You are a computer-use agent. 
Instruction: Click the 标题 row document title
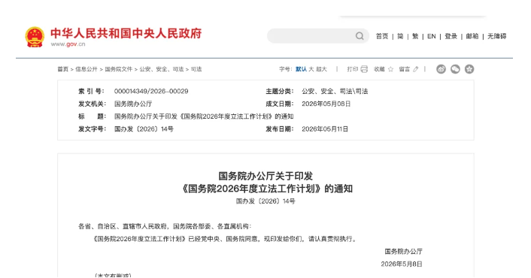[204, 116]
